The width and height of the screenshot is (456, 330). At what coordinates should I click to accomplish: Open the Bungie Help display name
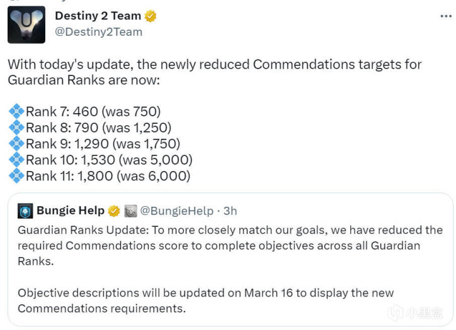[x=71, y=211]
